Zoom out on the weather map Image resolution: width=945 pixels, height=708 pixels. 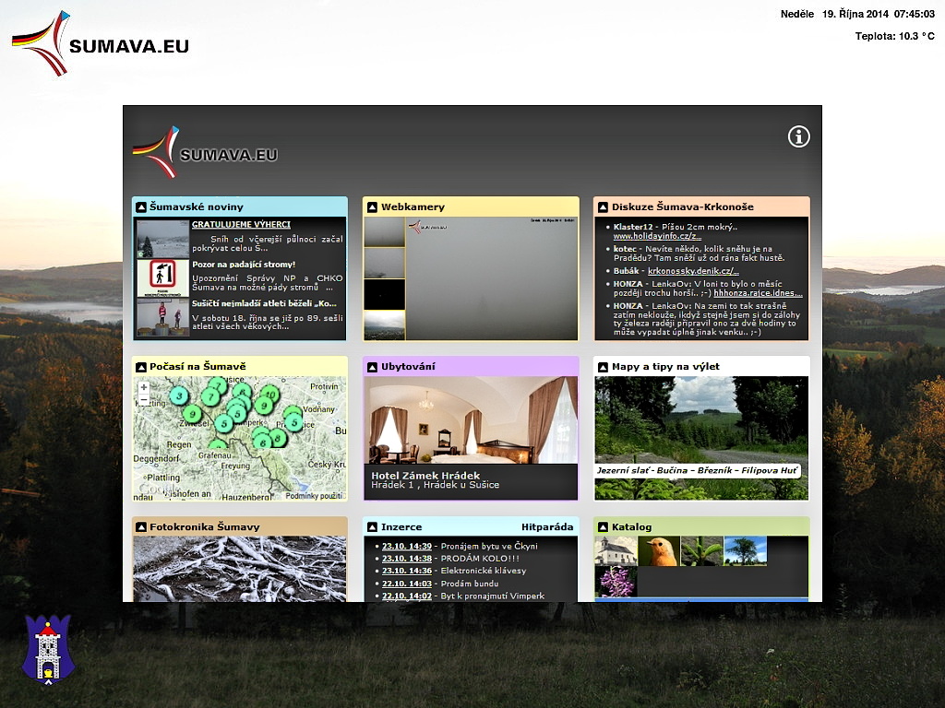pyautogui.click(x=144, y=401)
